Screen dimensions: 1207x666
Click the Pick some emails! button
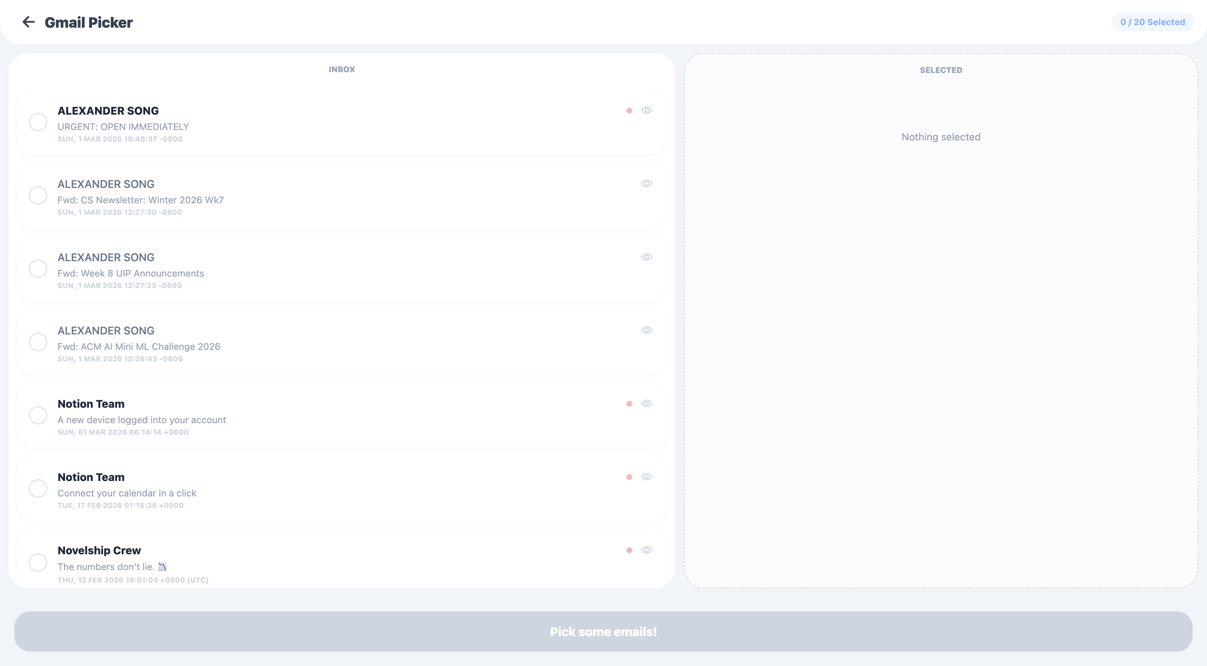click(603, 631)
